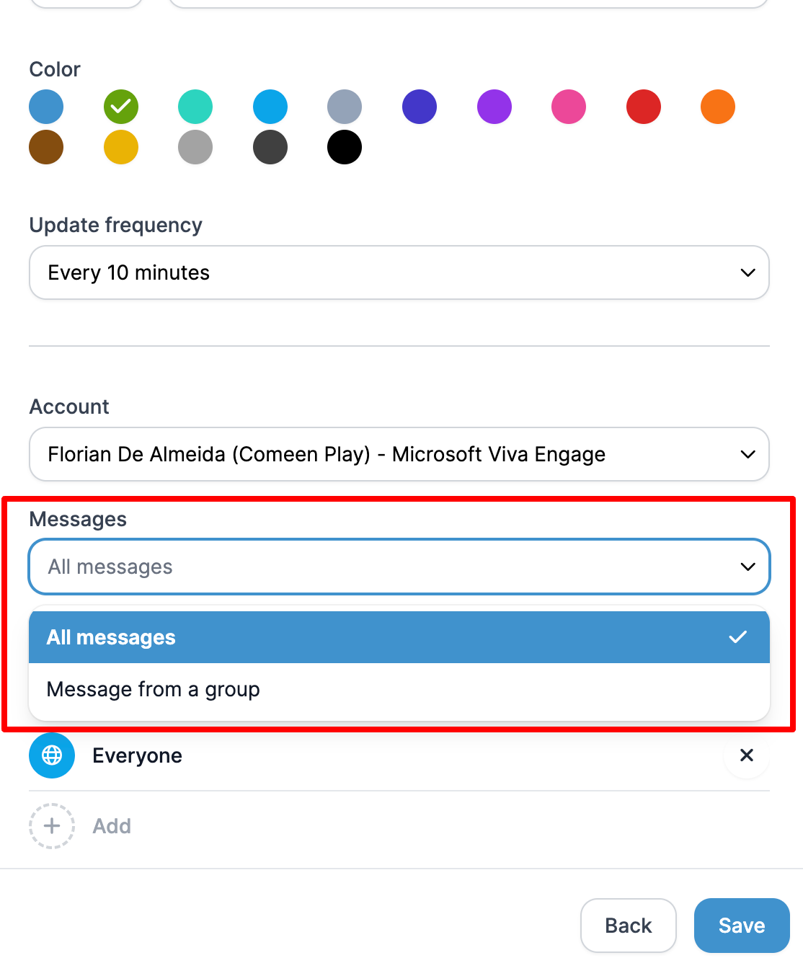The width and height of the screenshot is (803, 976).
Task: Pick the purple color swatch
Action: [494, 107]
